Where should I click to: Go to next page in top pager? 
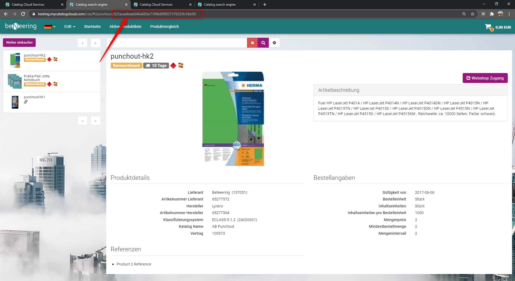[95, 43]
